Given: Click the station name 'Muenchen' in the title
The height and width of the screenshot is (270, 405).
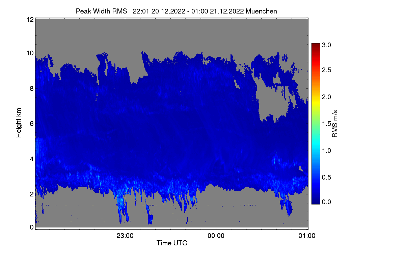Looking at the screenshot, I should (261, 11).
